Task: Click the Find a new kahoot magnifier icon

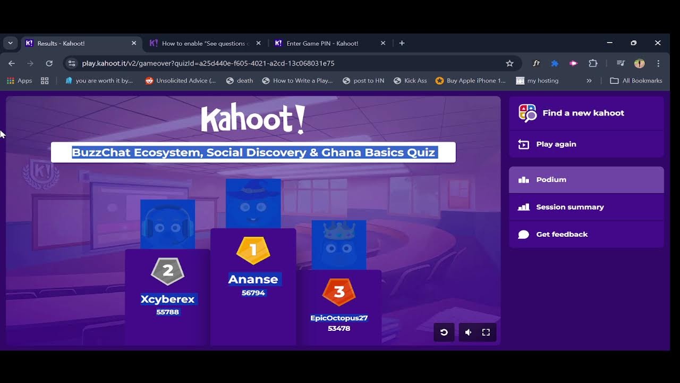Action: (528, 113)
